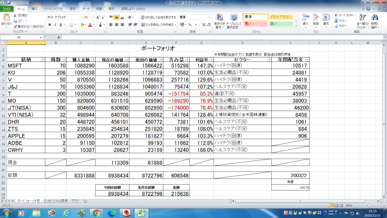
Task: Click the Format cells (書式) icon
Action: coord(326,17)
